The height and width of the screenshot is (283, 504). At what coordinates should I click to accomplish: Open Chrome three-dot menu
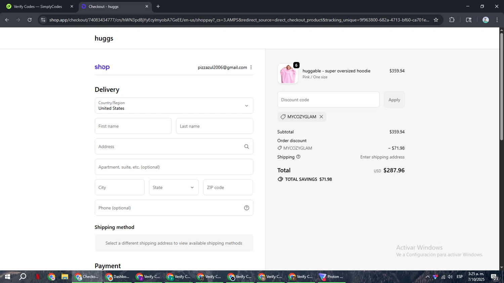pyautogui.click(x=497, y=20)
